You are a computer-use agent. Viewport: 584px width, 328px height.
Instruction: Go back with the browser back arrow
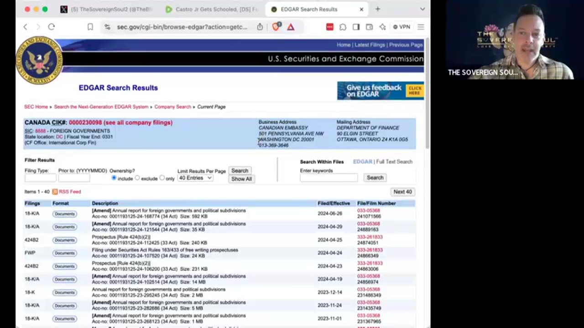click(x=26, y=27)
